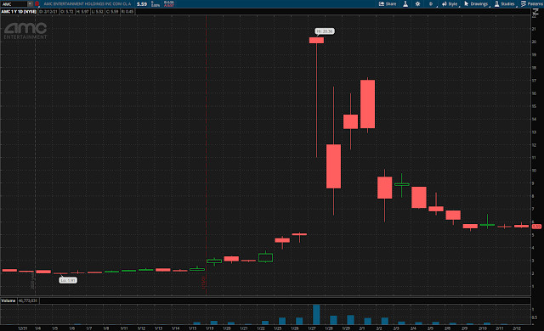Click the red symbol link icon
This screenshot has width=544, height=331.
(37, 3)
